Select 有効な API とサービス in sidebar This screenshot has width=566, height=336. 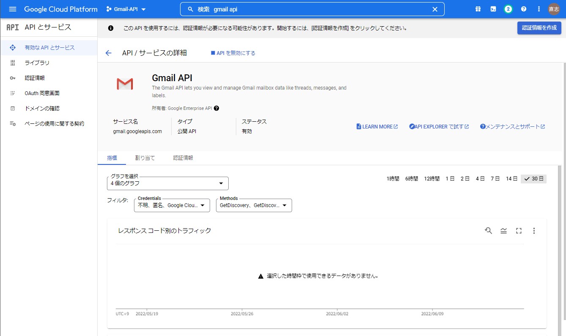[49, 48]
